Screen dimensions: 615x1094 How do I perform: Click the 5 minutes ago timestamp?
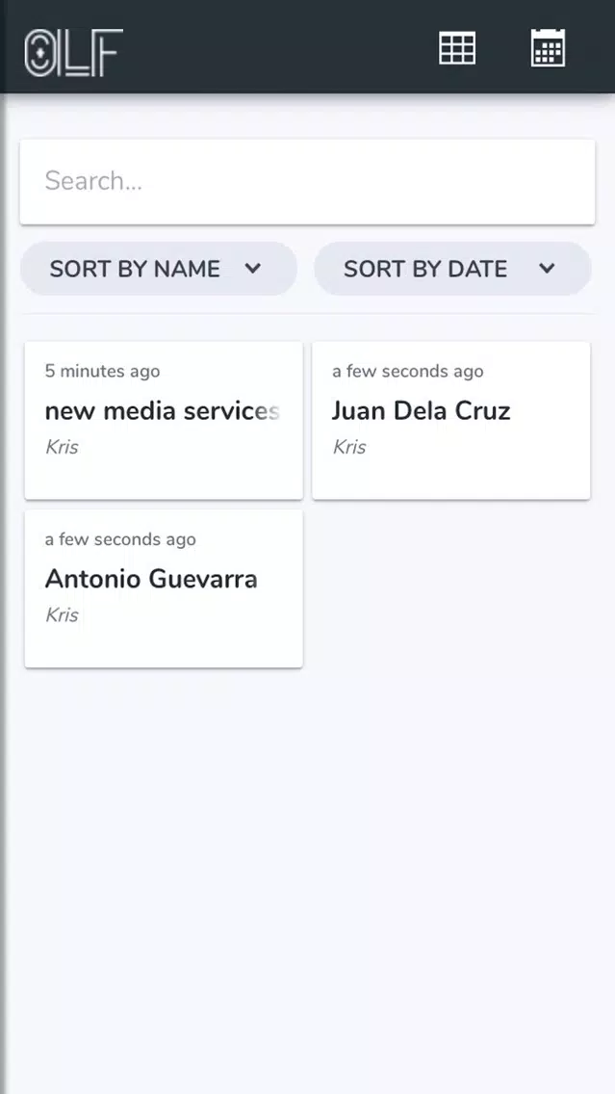click(x=102, y=371)
